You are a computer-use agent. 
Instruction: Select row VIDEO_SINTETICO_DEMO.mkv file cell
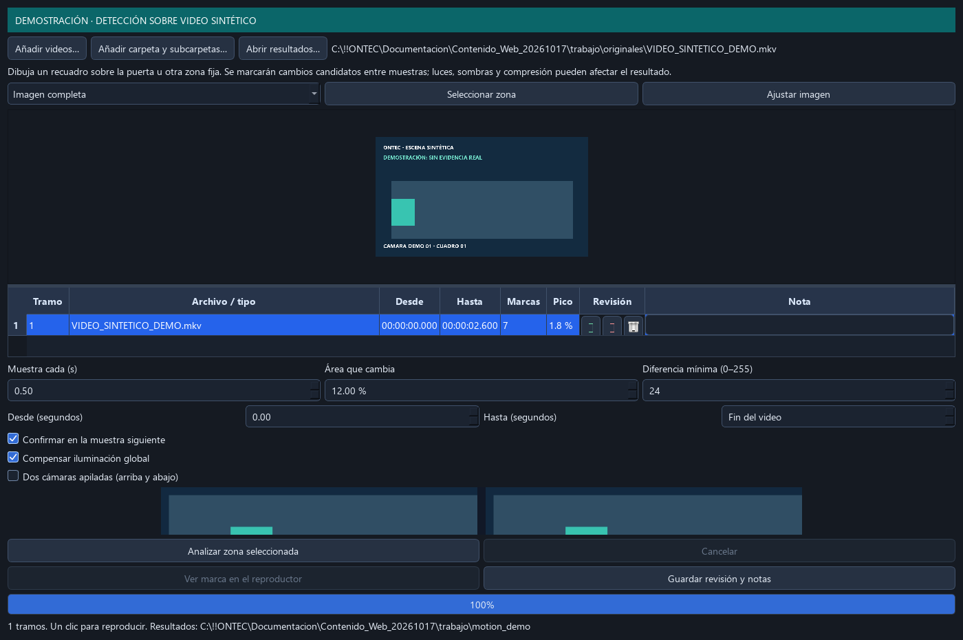(224, 326)
